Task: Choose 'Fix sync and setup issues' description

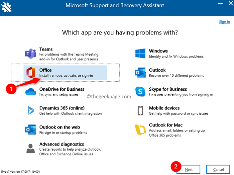Action: pos(58,95)
